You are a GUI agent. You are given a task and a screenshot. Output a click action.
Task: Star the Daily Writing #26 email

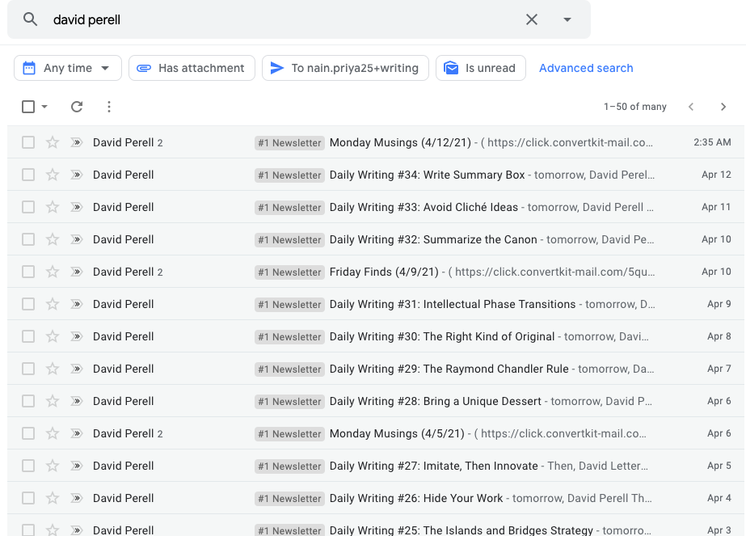point(53,498)
